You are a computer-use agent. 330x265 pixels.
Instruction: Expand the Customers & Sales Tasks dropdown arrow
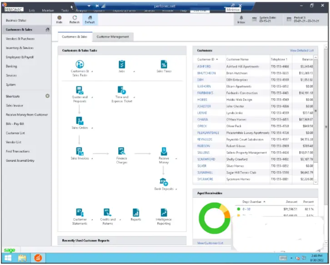92,71
